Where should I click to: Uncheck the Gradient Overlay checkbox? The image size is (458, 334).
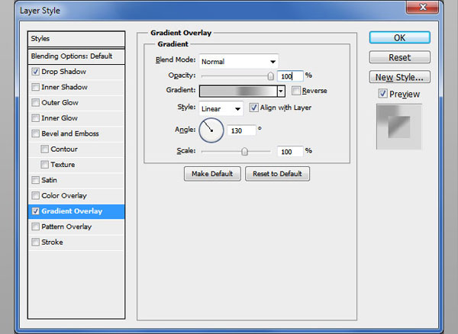36,211
